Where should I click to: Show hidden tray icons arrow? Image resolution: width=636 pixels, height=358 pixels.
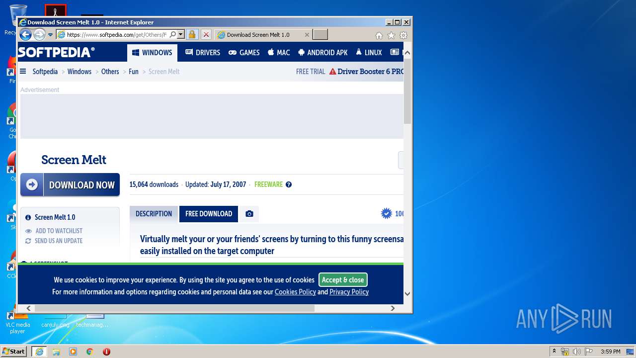click(554, 351)
